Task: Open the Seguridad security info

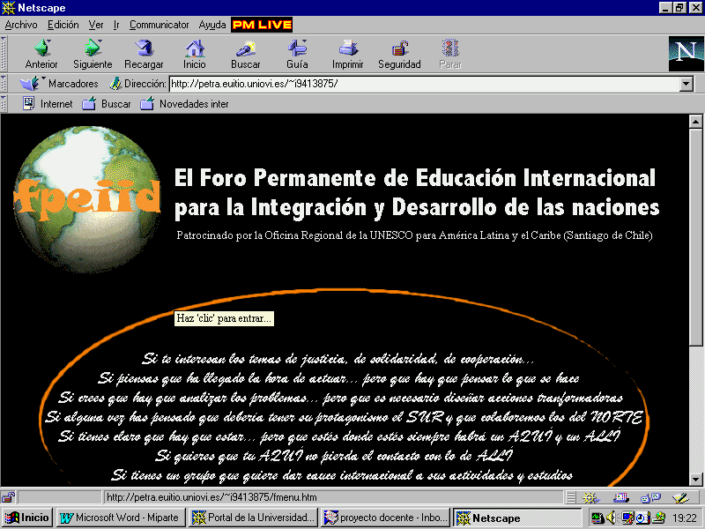Action: pyautogui.click(x=399, y=53)
